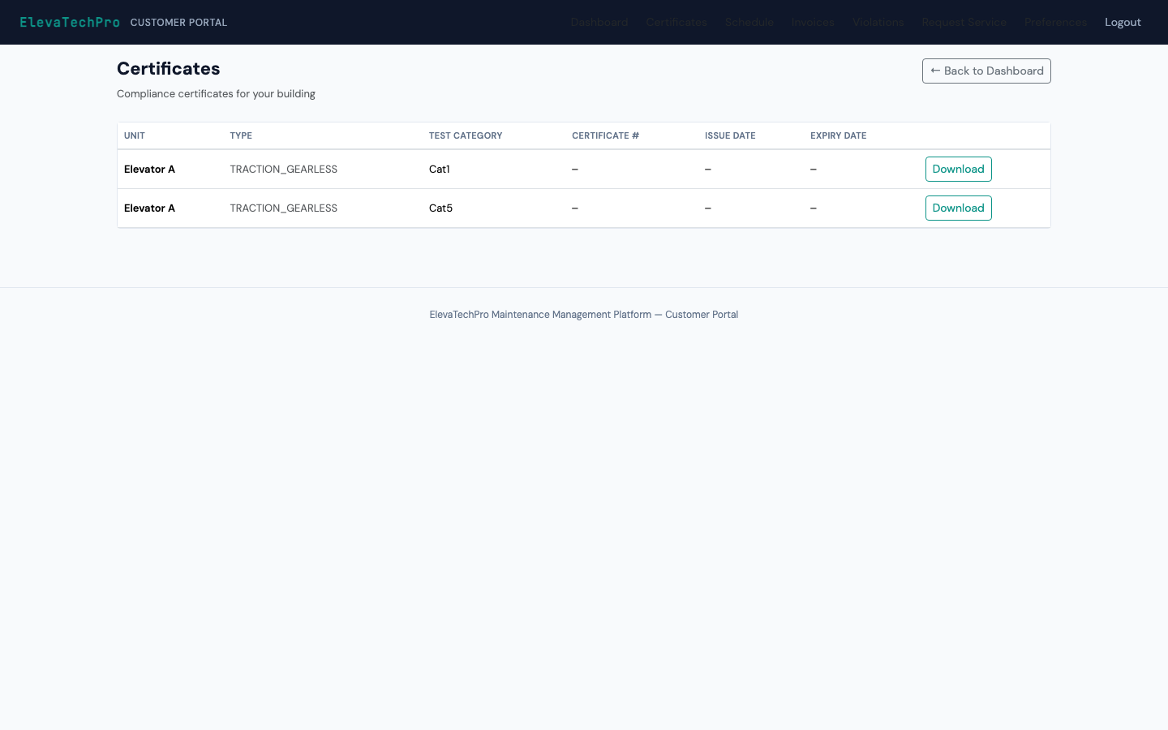The height and width of the screenshot is (730, 1168).
Task: Open Invoices in the top navigation
Action: point(813,22)
